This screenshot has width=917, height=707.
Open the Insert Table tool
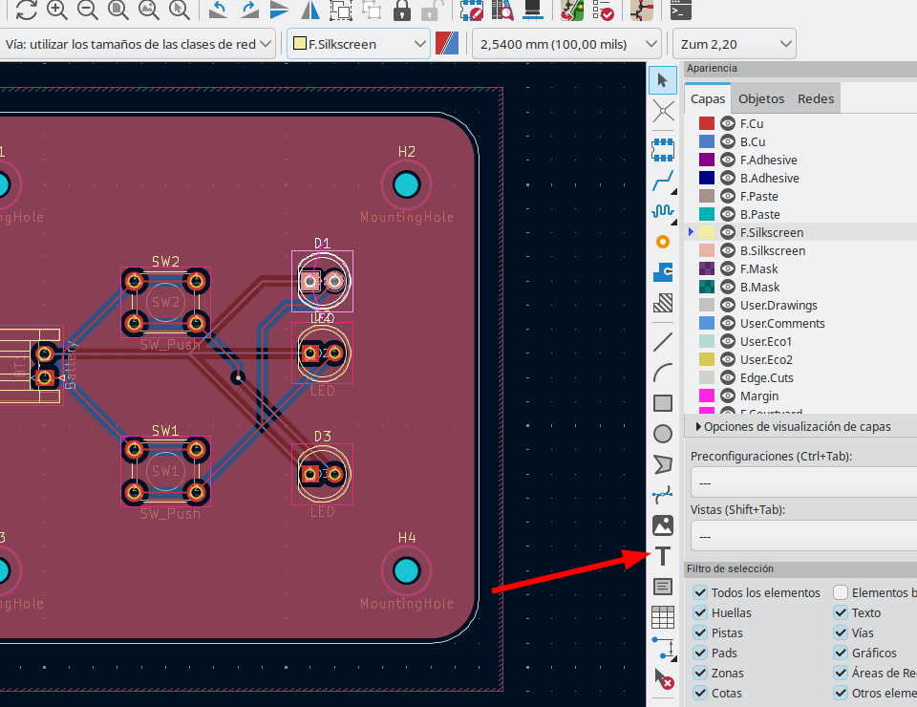(663, 617)
